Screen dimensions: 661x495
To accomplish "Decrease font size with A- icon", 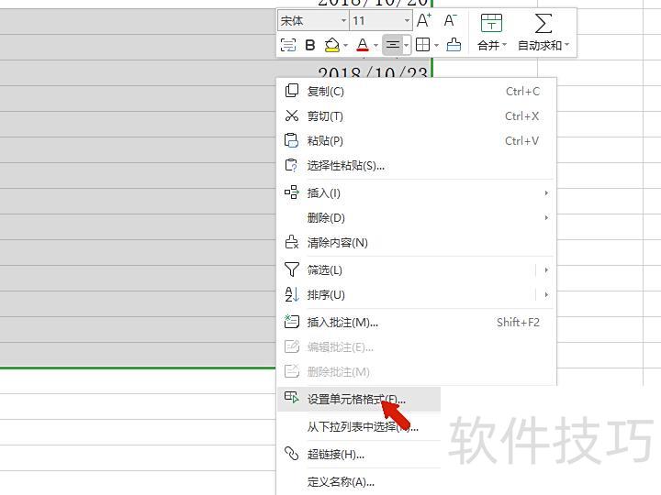I will (x=450, y=20).
